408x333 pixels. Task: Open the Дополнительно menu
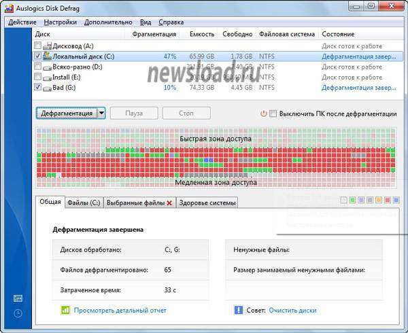(x=108, y=22)
